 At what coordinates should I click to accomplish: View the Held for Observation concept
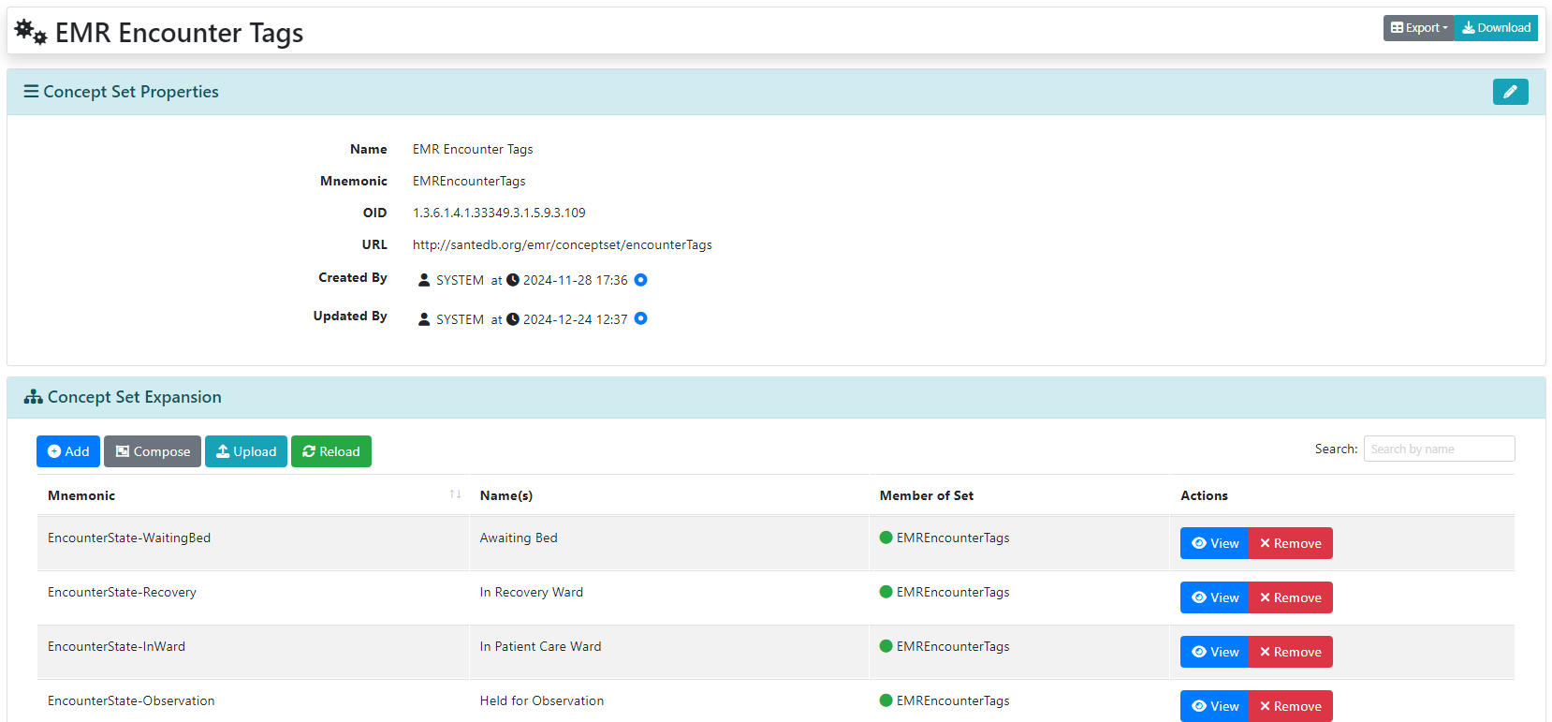click(1214, 706)
